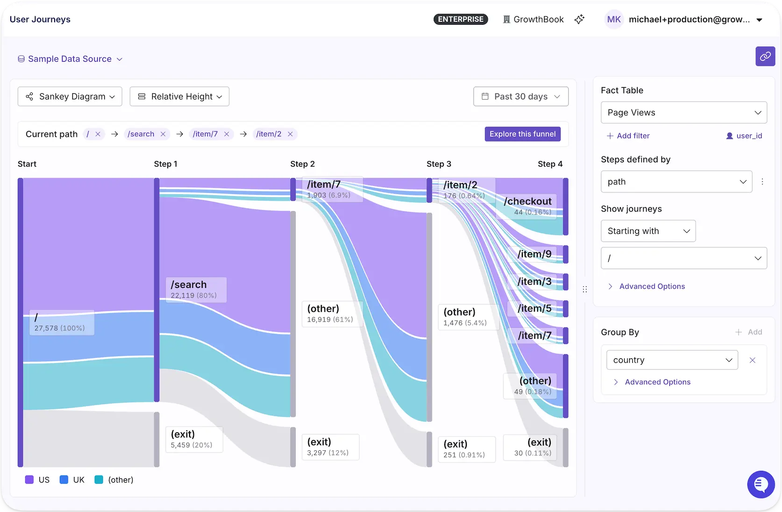
Task: Select the /search node label in Step 1
Action: point(196,290)
